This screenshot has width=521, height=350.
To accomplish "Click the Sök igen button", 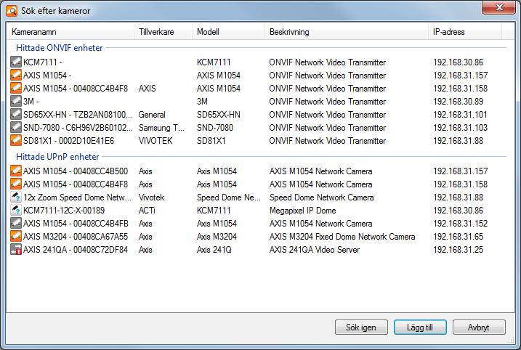I will [x=361, y=327].
